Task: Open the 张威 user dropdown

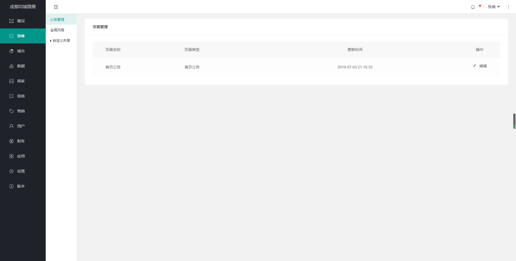Action: pyautogui.click(x=494, y=7)
